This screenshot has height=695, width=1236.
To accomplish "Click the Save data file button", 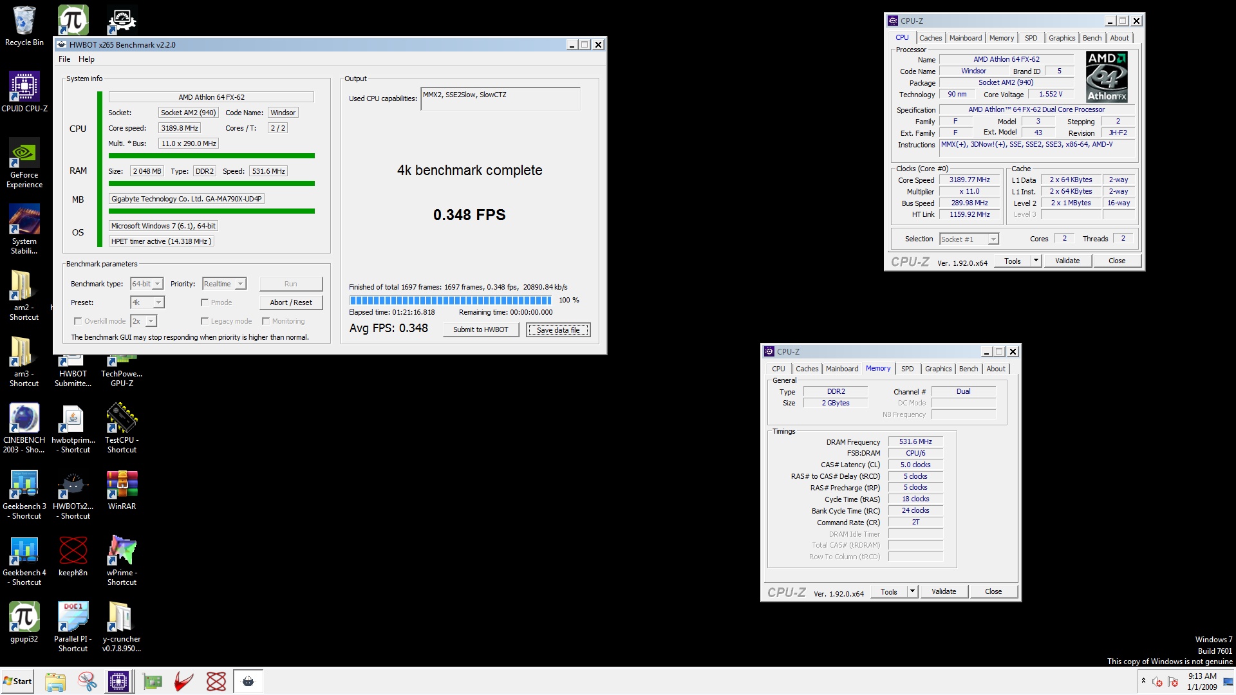I will 558,330.
